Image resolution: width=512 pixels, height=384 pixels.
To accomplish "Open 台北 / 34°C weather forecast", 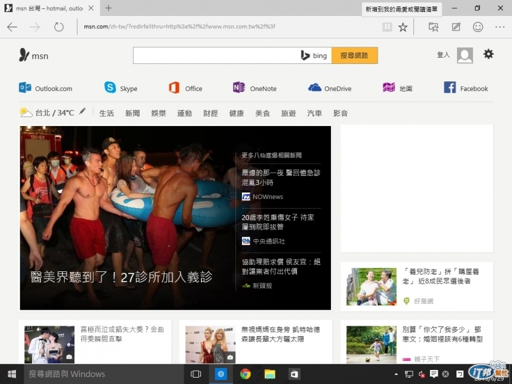I will (x=47, y=113).
